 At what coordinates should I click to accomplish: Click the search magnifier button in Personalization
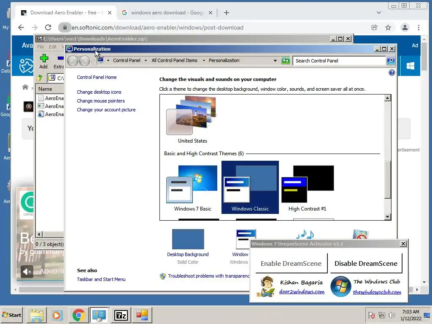tap(391, 61)
